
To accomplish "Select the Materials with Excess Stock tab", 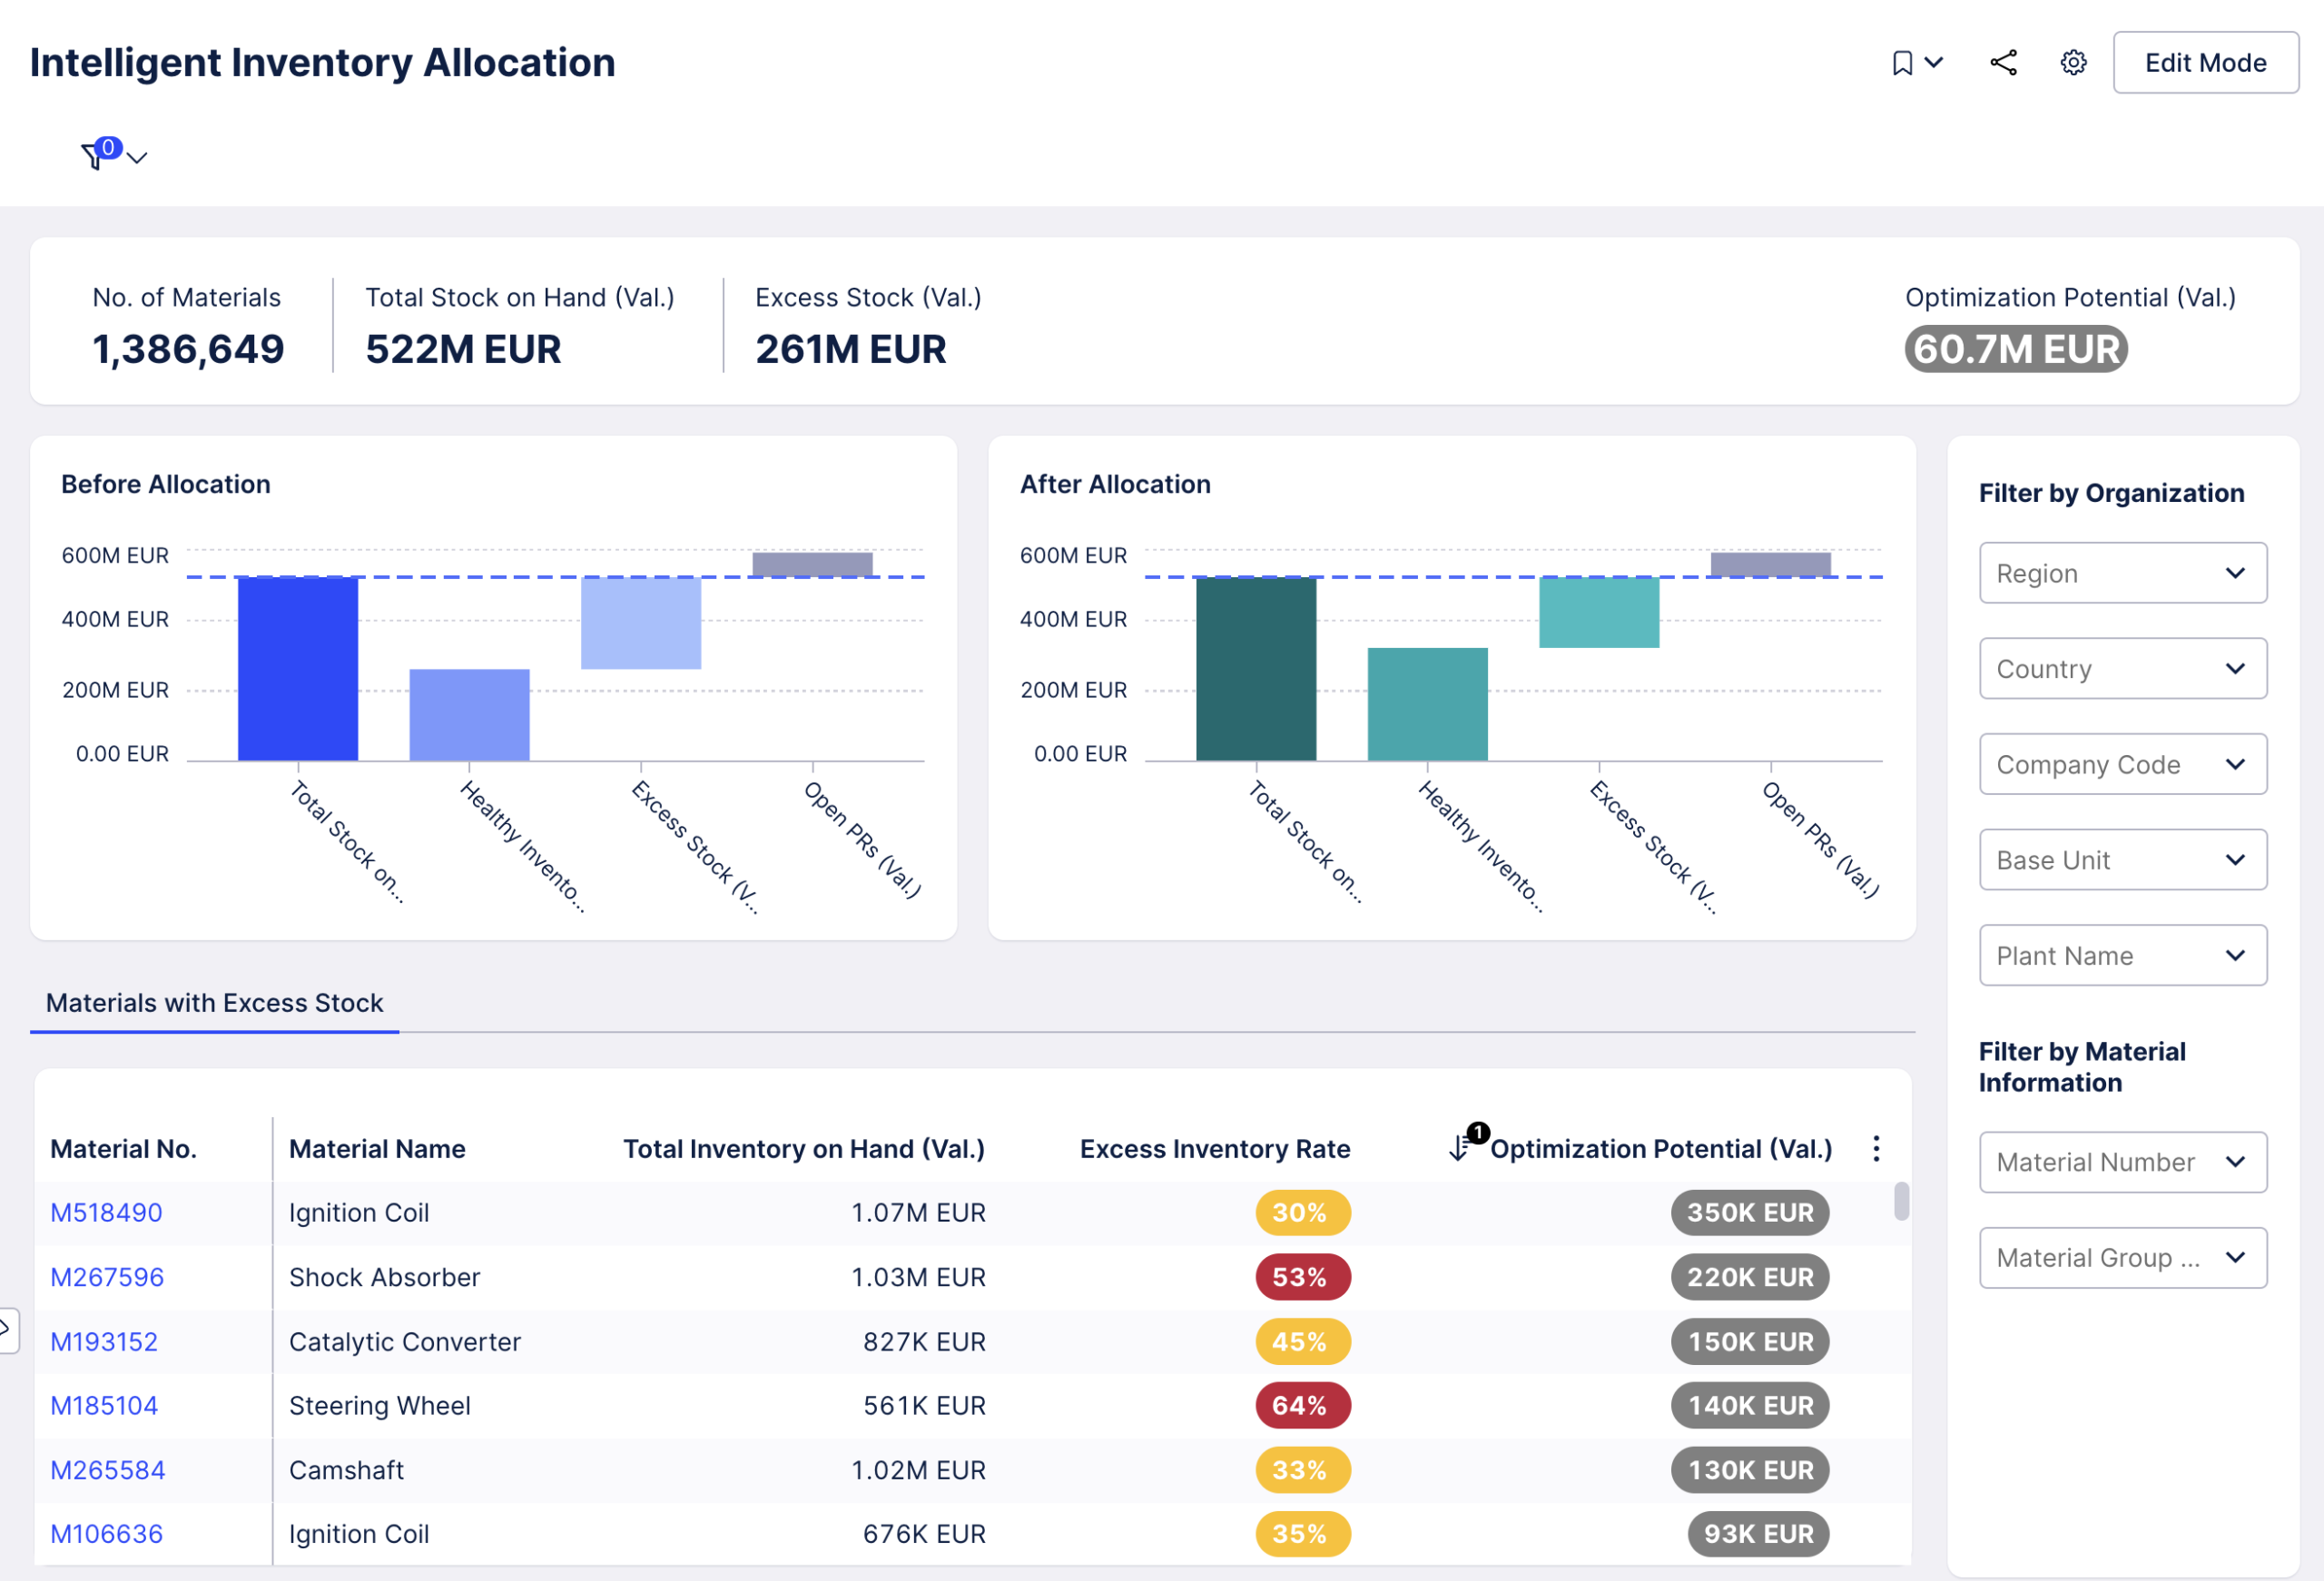I will [x=213, y=1002].
